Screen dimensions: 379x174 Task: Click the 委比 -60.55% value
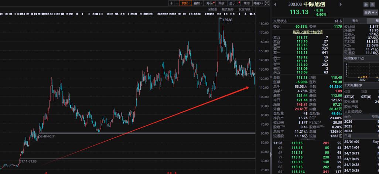301,27
